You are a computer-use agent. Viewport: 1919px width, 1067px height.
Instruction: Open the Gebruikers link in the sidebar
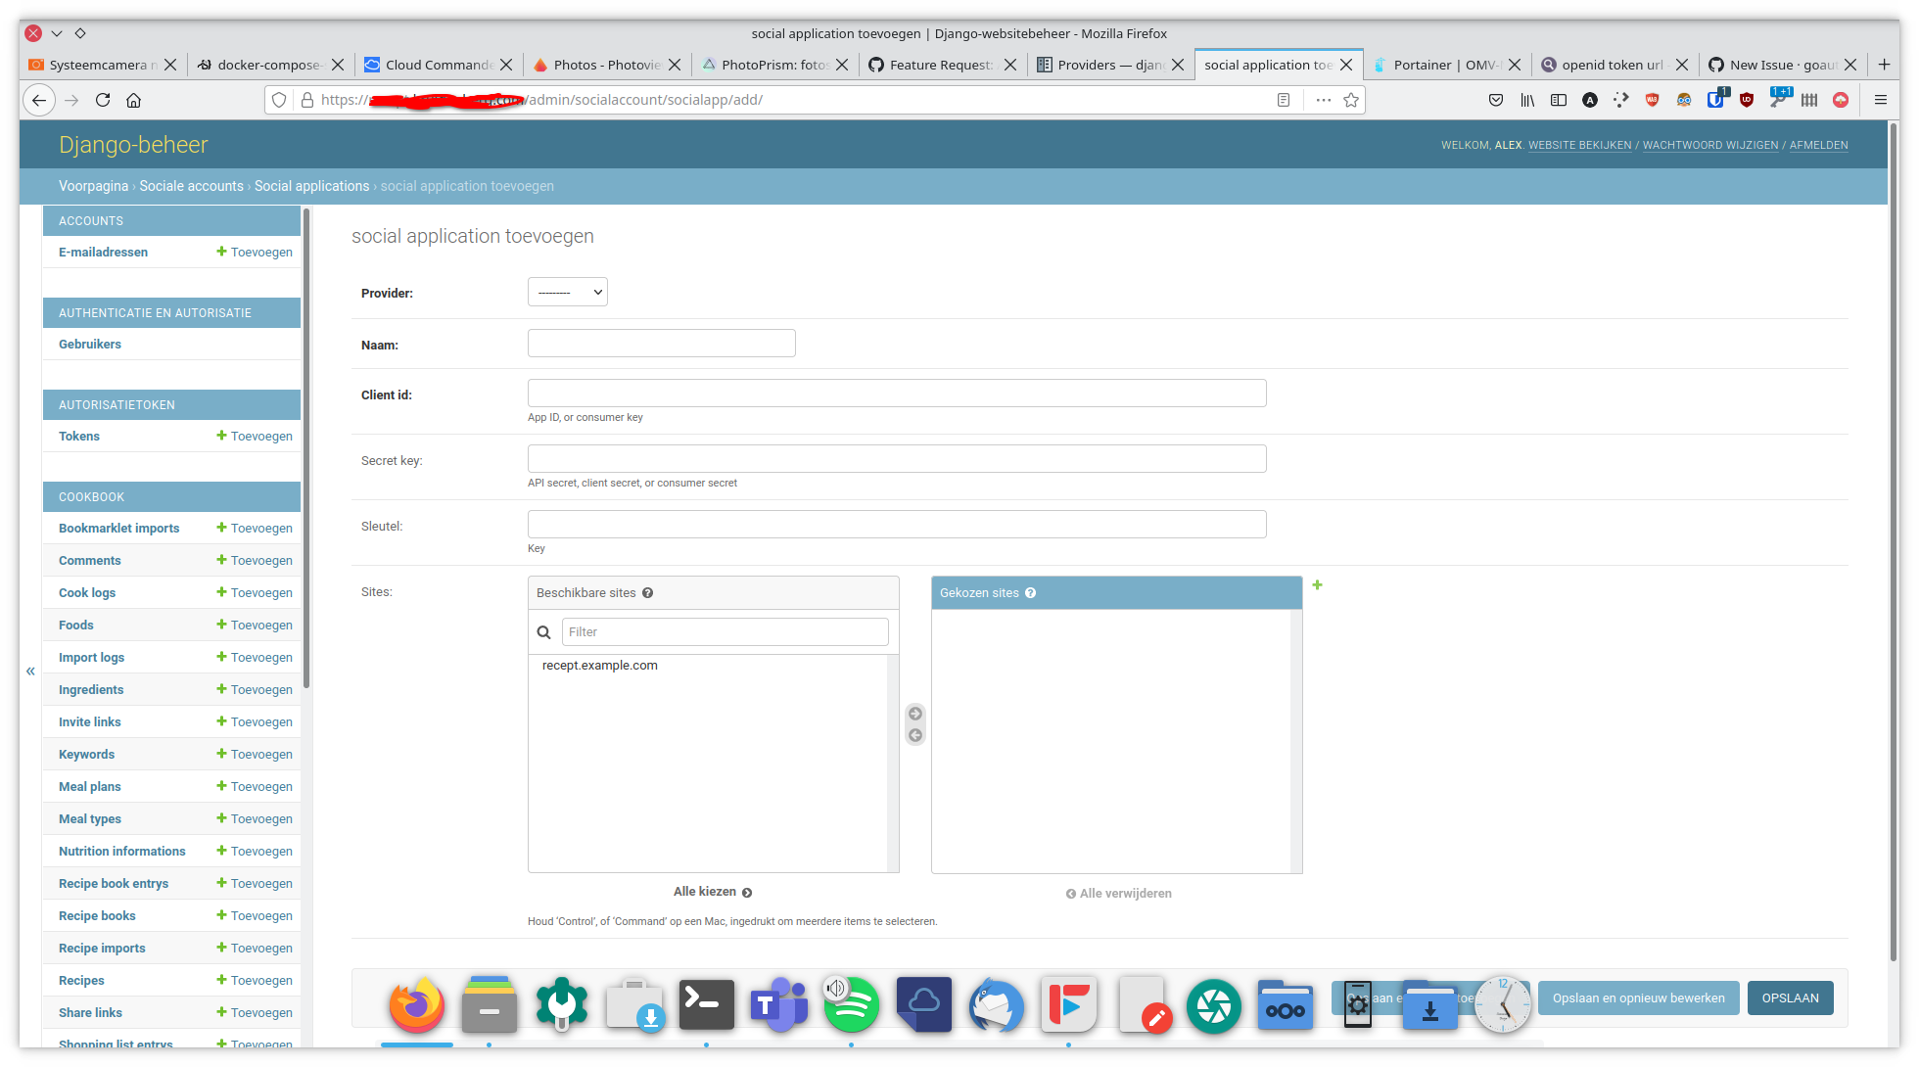pyautogui.click(x=89, y=344)
